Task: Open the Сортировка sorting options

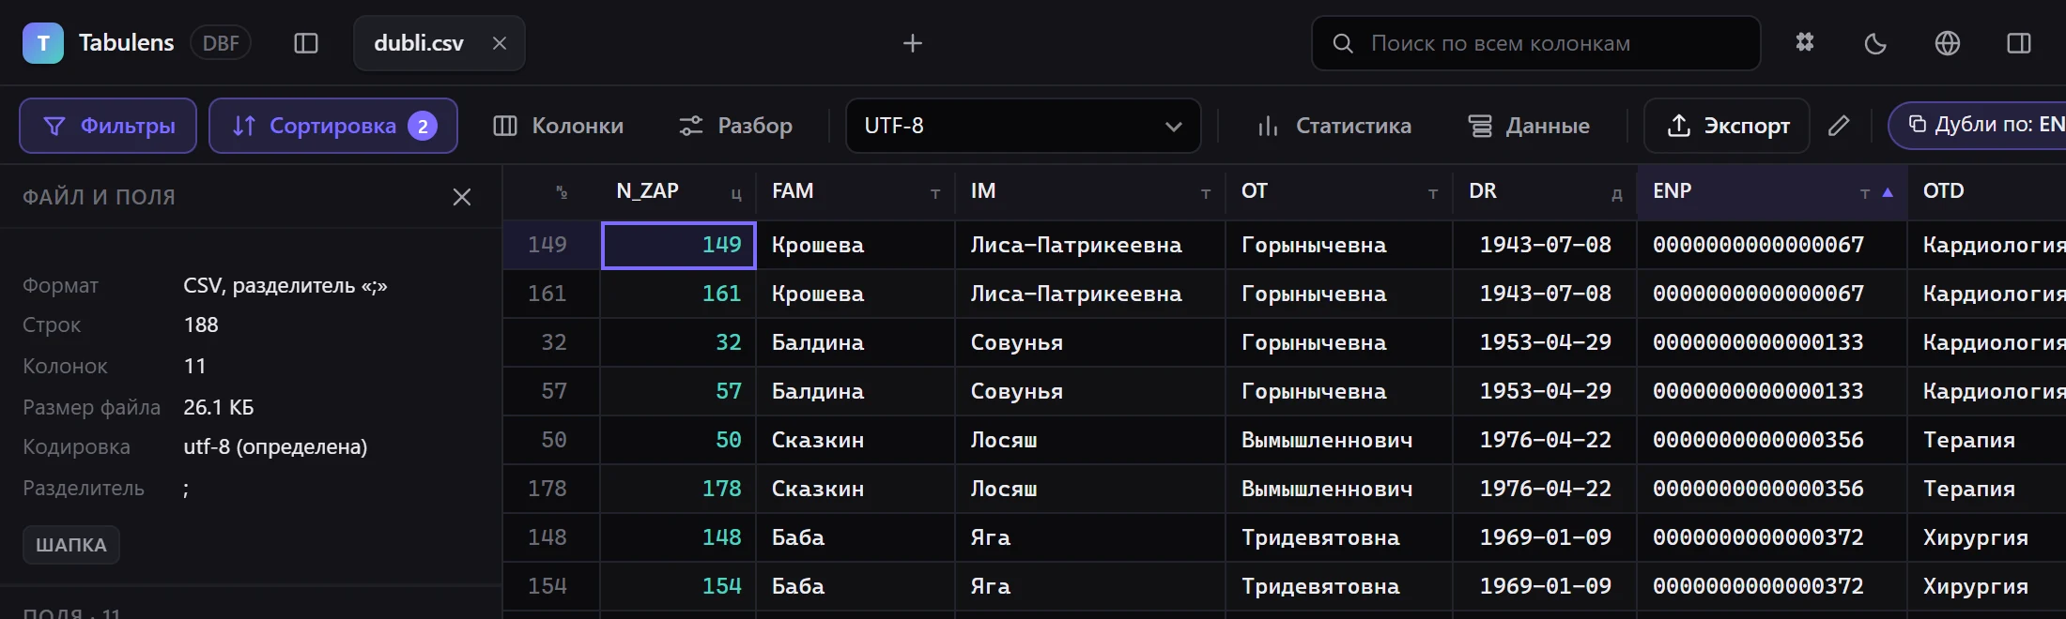Action: point(333,126)
